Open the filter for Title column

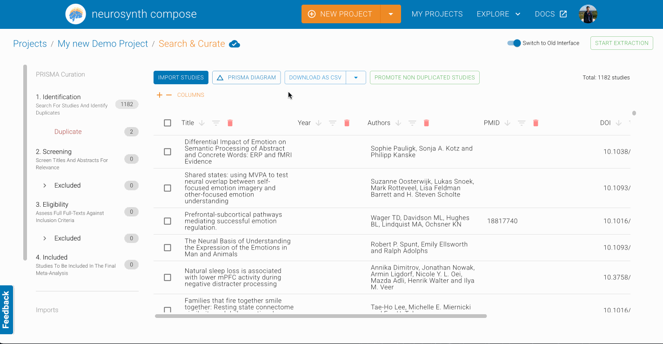point(216,123)
